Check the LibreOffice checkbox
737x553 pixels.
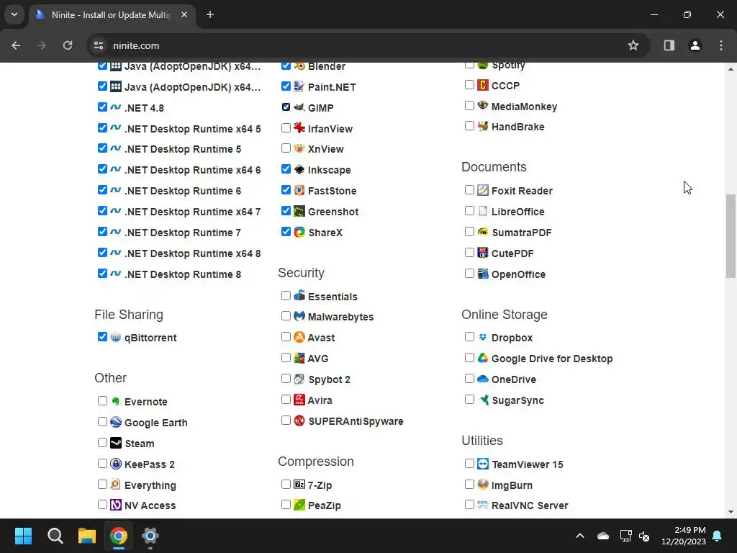pos(469,211)
